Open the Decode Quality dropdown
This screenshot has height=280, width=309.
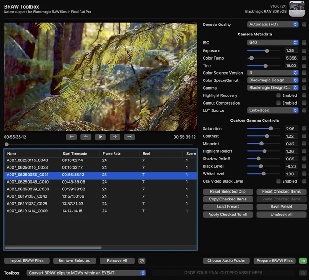(x=273, y=25)
